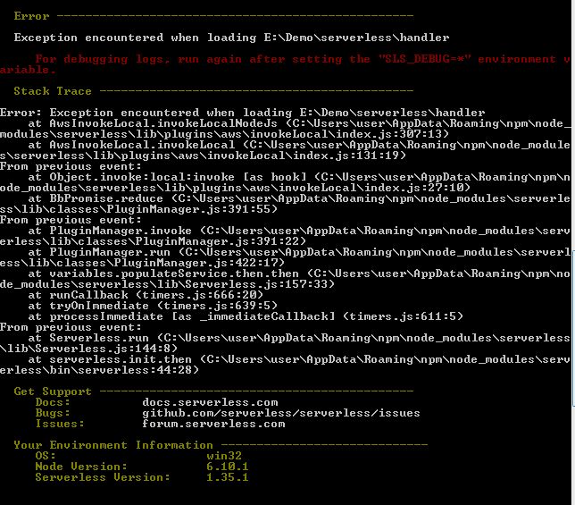
Task: Click the 'win32' OS value
Action: click(x=224, y=456)
